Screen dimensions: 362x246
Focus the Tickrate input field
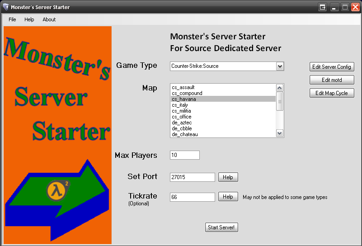(193, 197)
